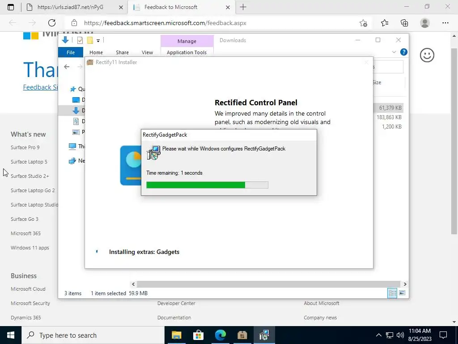The height and width of the screenshot is (344, 458).
Task: Click the 183,863 KB file size cell
Action: tap(389, 117)
